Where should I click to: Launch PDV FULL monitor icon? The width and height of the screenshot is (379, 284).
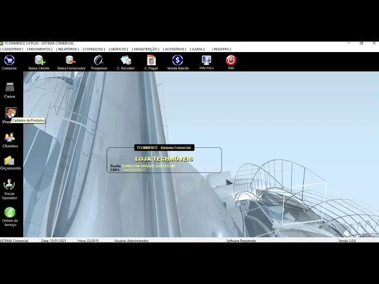pyautogui.click(x=207, y=60)
